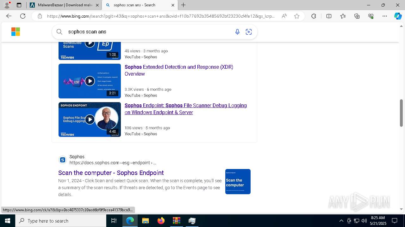This screenshot has height=227, width=405.
Task: Click the address bar URL
Action: [161, 16]
